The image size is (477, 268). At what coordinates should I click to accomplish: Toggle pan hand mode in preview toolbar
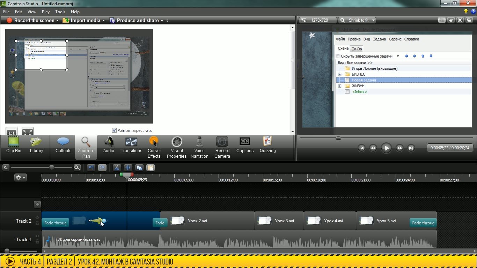pos(452,20)
